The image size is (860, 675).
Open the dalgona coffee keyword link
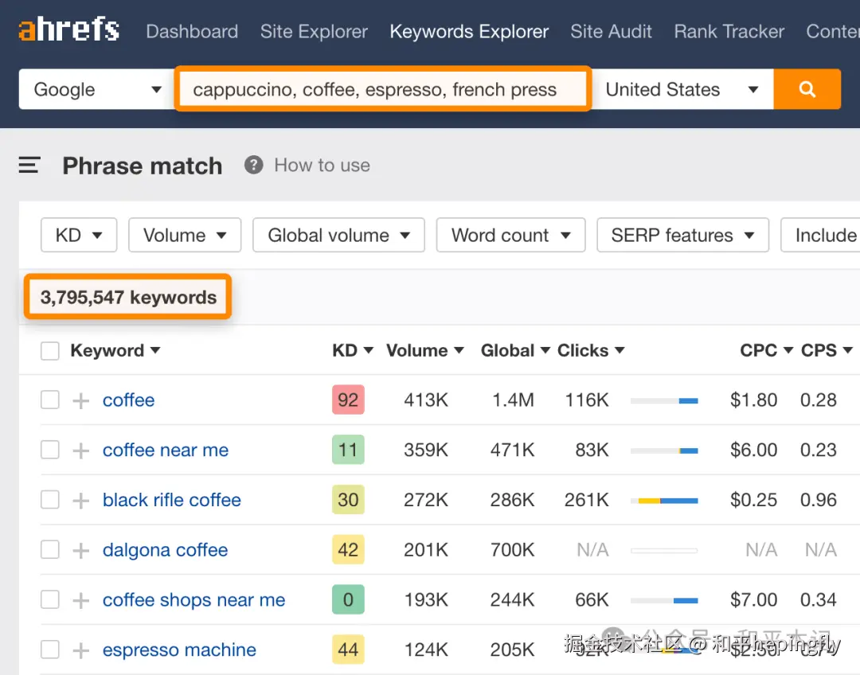click(x=165, y=550)
